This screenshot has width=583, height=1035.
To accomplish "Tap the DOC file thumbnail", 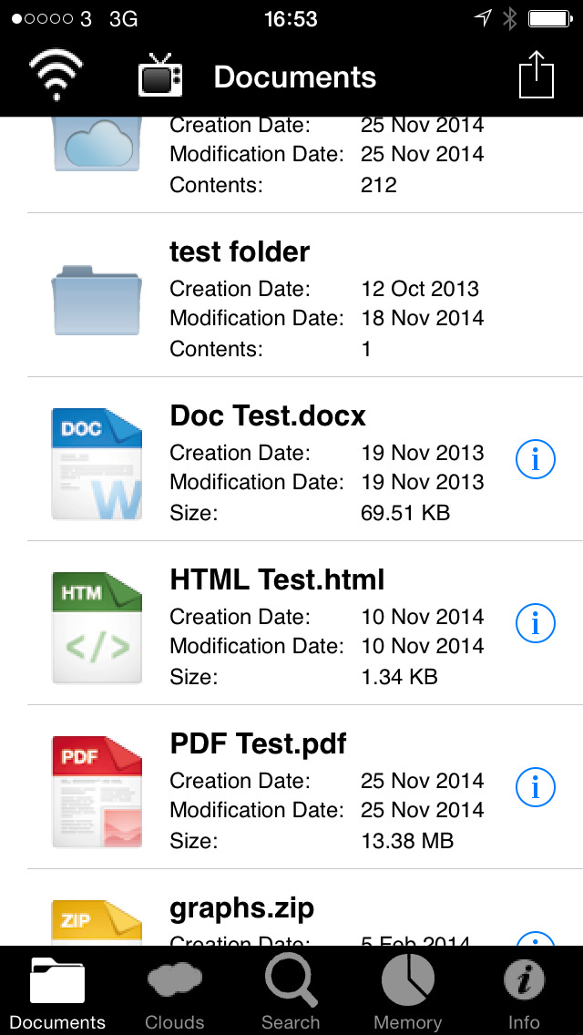I will 97,464.
